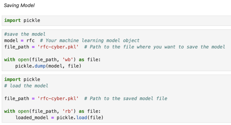This screenshot has width=231, height=125.
Task: Click 'rfc-cyber.pkl' string in the save cell
Action: point(54,47)
